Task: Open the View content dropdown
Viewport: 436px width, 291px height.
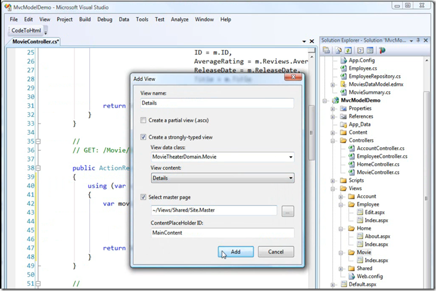Action: (x=291, y=178)
